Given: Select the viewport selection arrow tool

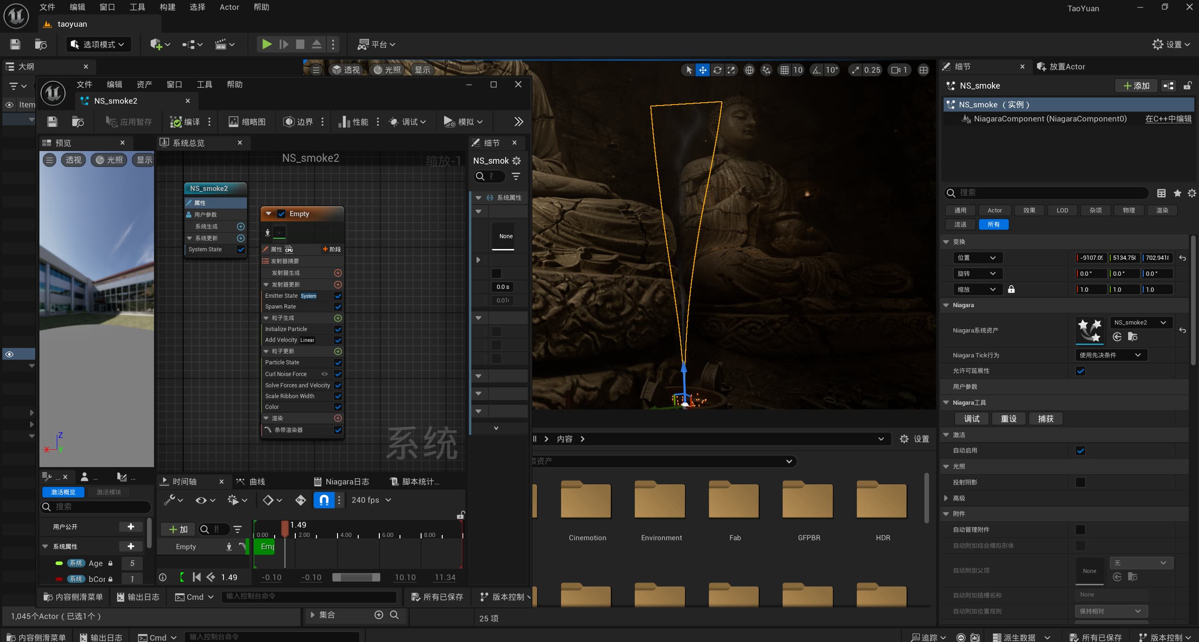Looking at the screenshot, I should tap(689, 70).
